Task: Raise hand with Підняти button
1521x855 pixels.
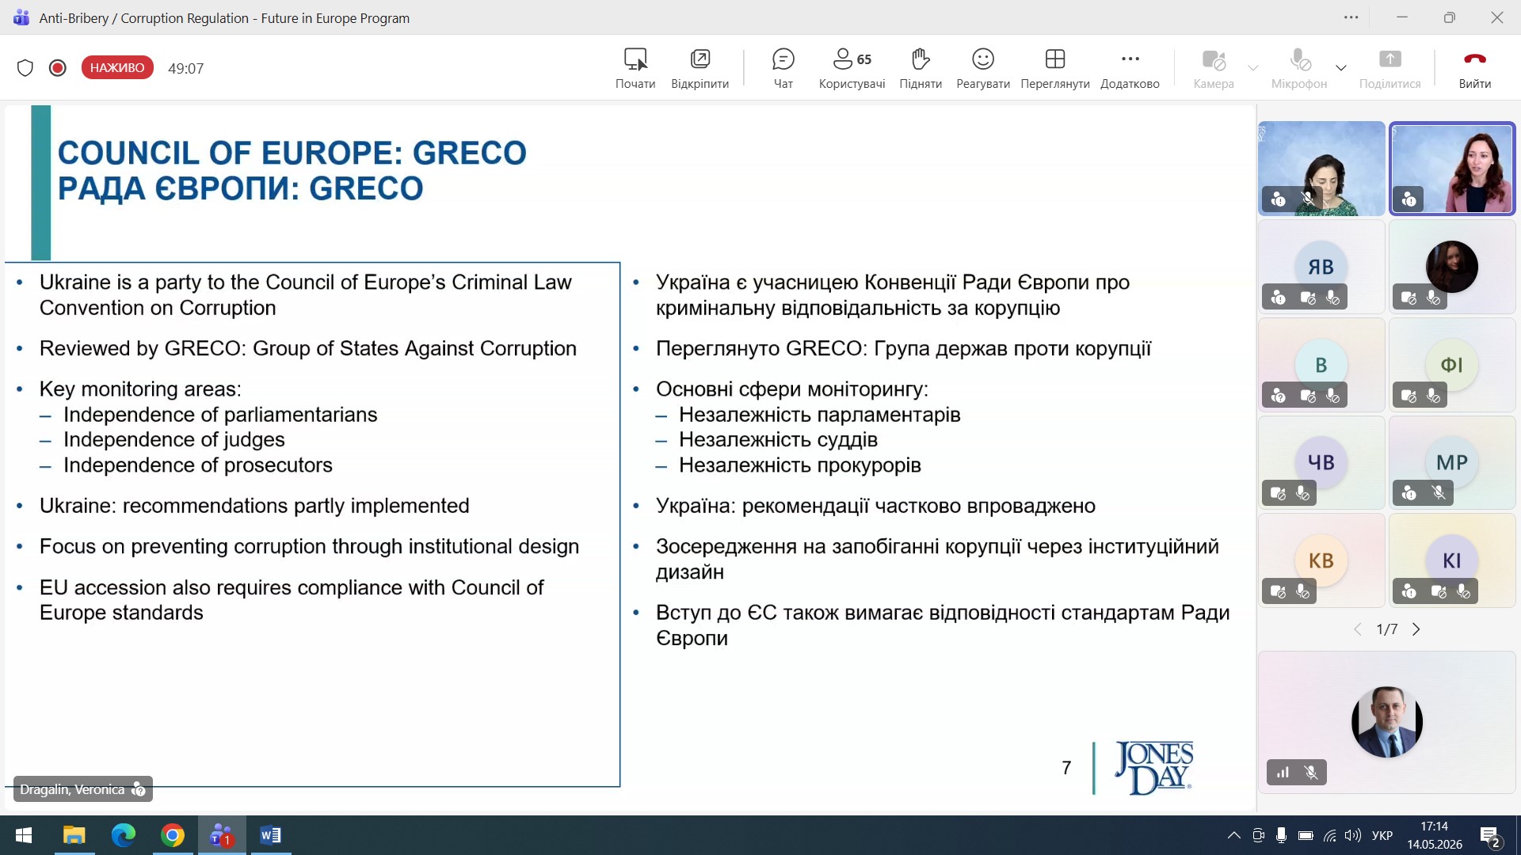Action: pos(921,68)
